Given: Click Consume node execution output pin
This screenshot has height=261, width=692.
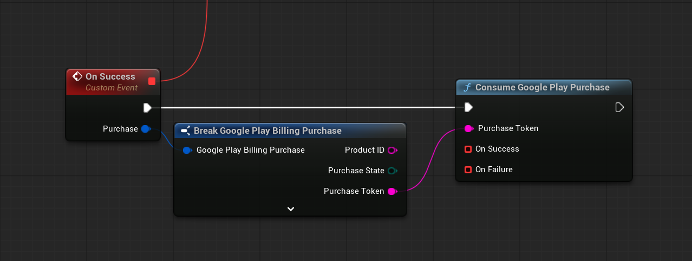Looking at the screenshot, I should click(619, 108).
